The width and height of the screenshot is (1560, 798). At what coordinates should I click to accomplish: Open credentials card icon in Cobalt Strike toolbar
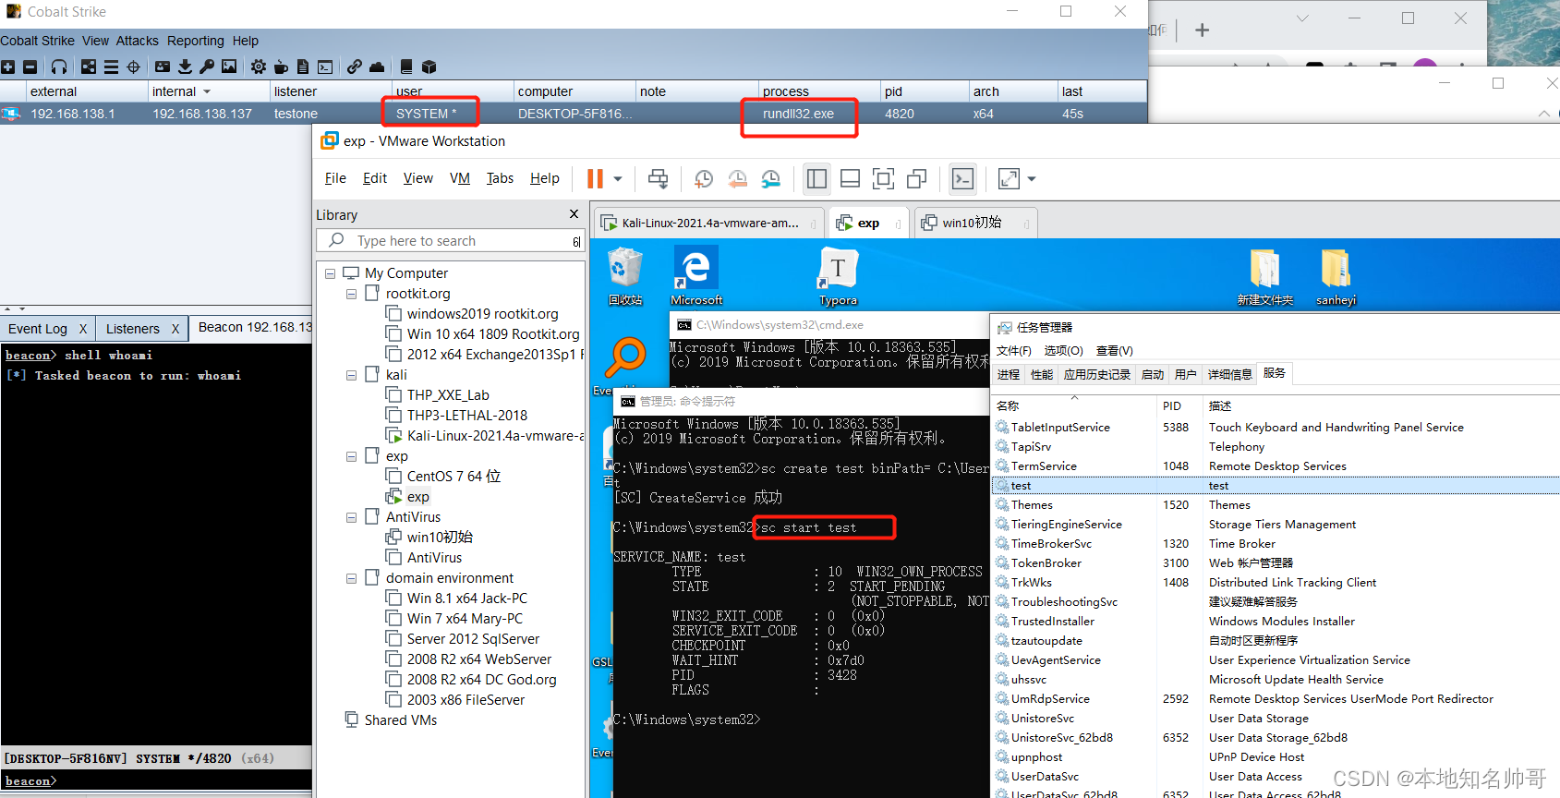pyautogui.click(x=163, y=66)
